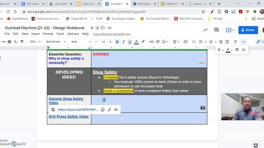Add a comment from the toolbar icon
This screenshot has height=148, width=264.
[x=158, y=42]
